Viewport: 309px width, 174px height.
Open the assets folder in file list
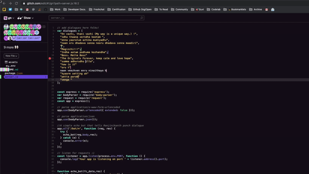pos(12,62)
